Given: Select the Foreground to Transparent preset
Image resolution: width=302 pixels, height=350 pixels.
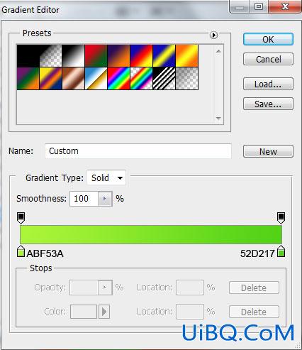Looking at the screenshot, I should 50,55.
